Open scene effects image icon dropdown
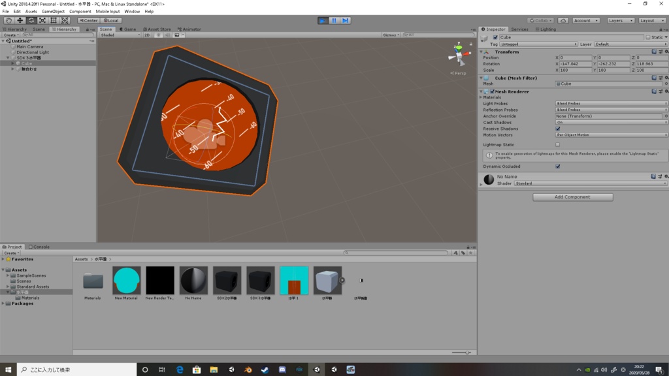669x376 pixels. pyautogui.click(x=178, y=35)
